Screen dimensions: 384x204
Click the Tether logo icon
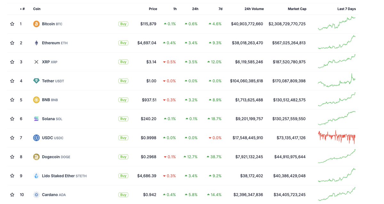(36, 81)
